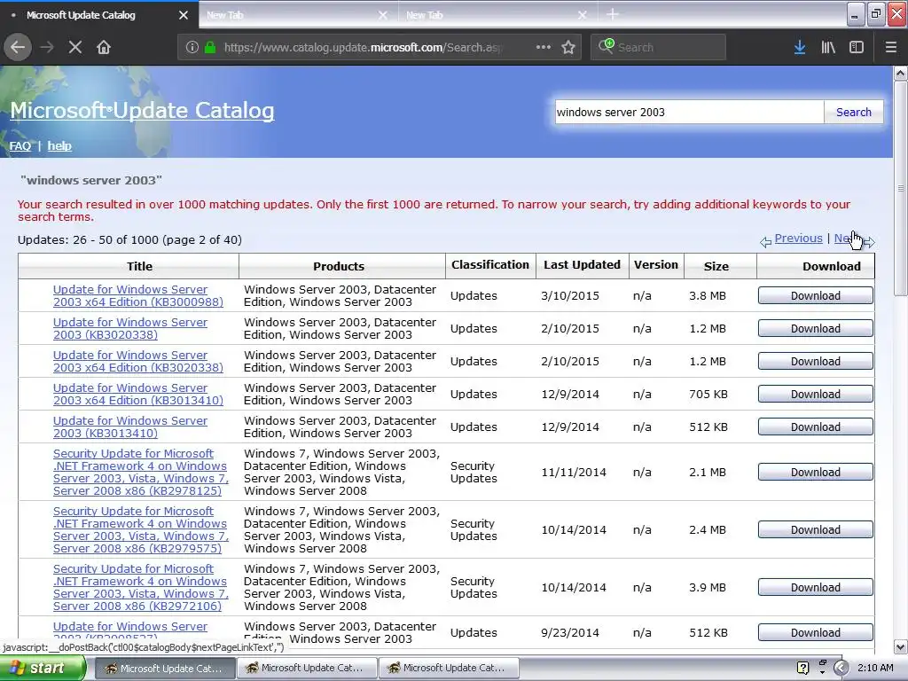Open Security Update .NET Framework 4 KB2979575
This screenshot has width=908, height=681.
[x=141, y=530]
